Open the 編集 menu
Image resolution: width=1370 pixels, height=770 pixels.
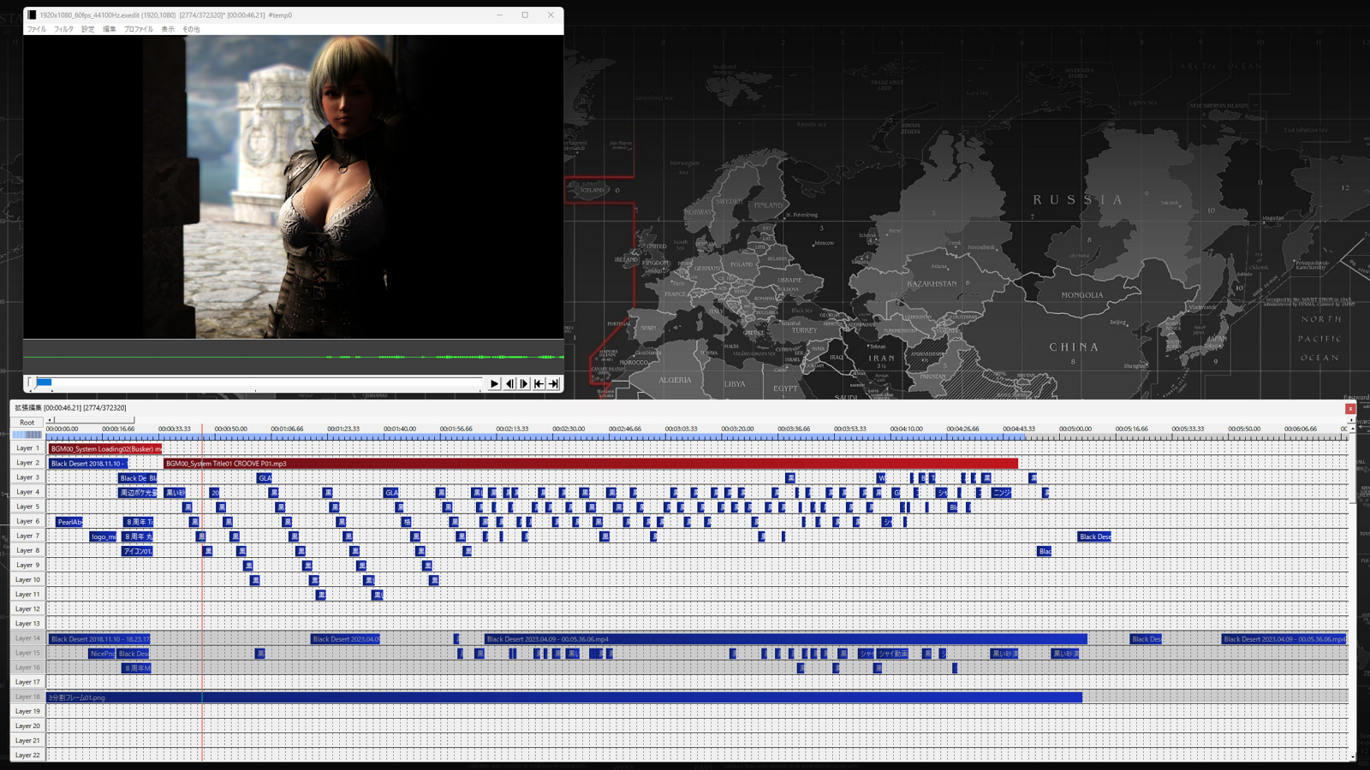point(110,29)
